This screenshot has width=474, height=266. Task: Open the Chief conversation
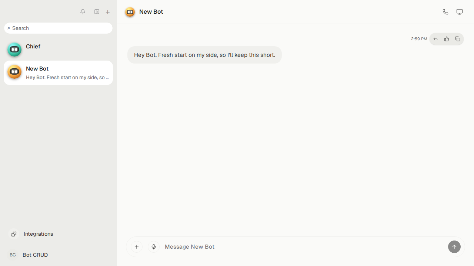coord(58,50)
